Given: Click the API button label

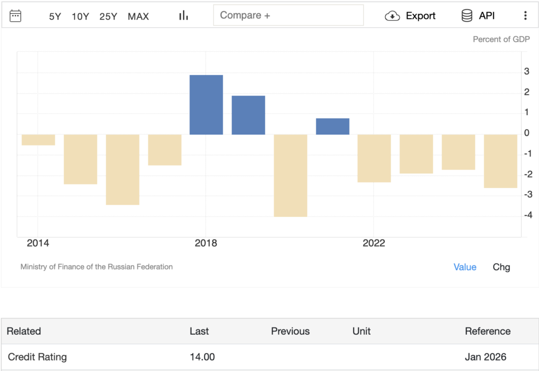Looking at the screenshot, I should click(487, 16).
